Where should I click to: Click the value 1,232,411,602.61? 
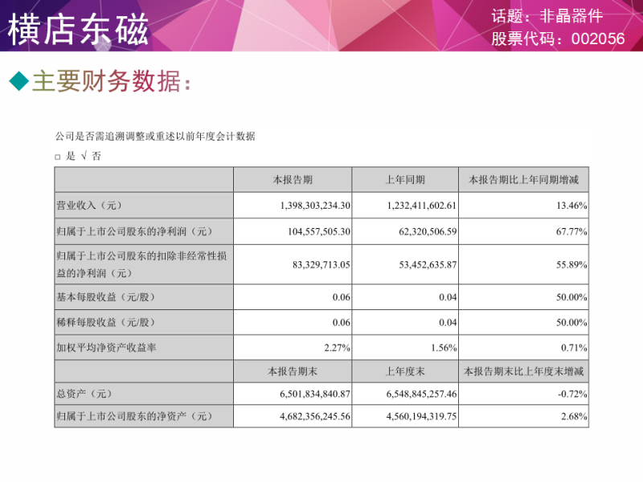pos(421,206)
